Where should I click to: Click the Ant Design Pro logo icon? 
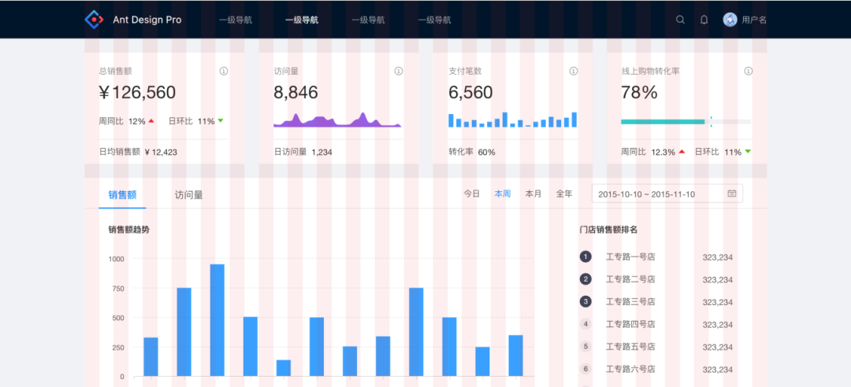coord(95,20)
